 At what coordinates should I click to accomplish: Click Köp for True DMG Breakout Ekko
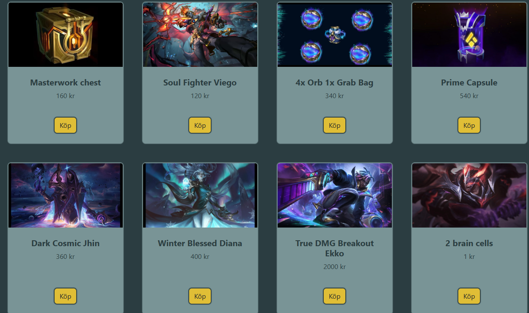[335, 296]
